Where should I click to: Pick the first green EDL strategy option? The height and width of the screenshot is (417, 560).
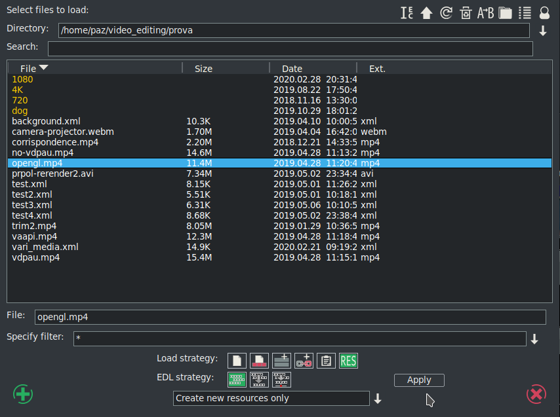pos(237,379)
